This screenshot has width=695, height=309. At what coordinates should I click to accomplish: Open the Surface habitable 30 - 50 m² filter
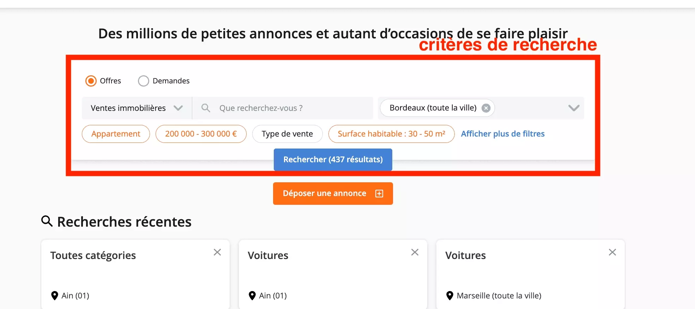click(x=391, y=134)
